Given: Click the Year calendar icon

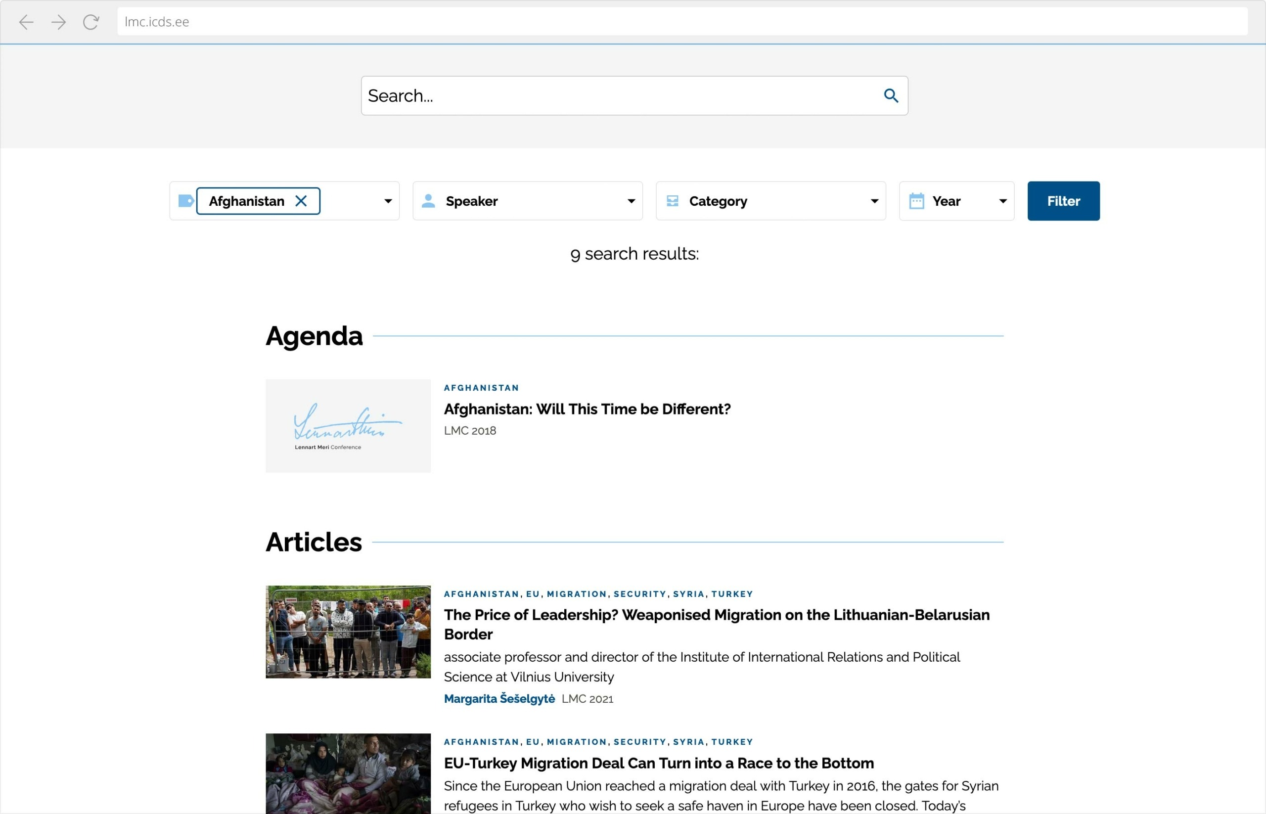Looking at the screenshot, I should click(x=916, y=201).
